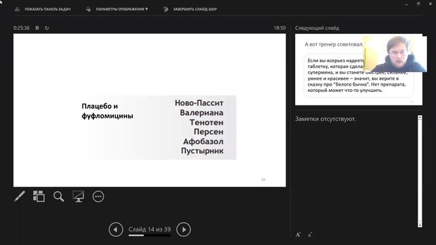Click 'Ново-Пассит' text on slide

[199, 103]
